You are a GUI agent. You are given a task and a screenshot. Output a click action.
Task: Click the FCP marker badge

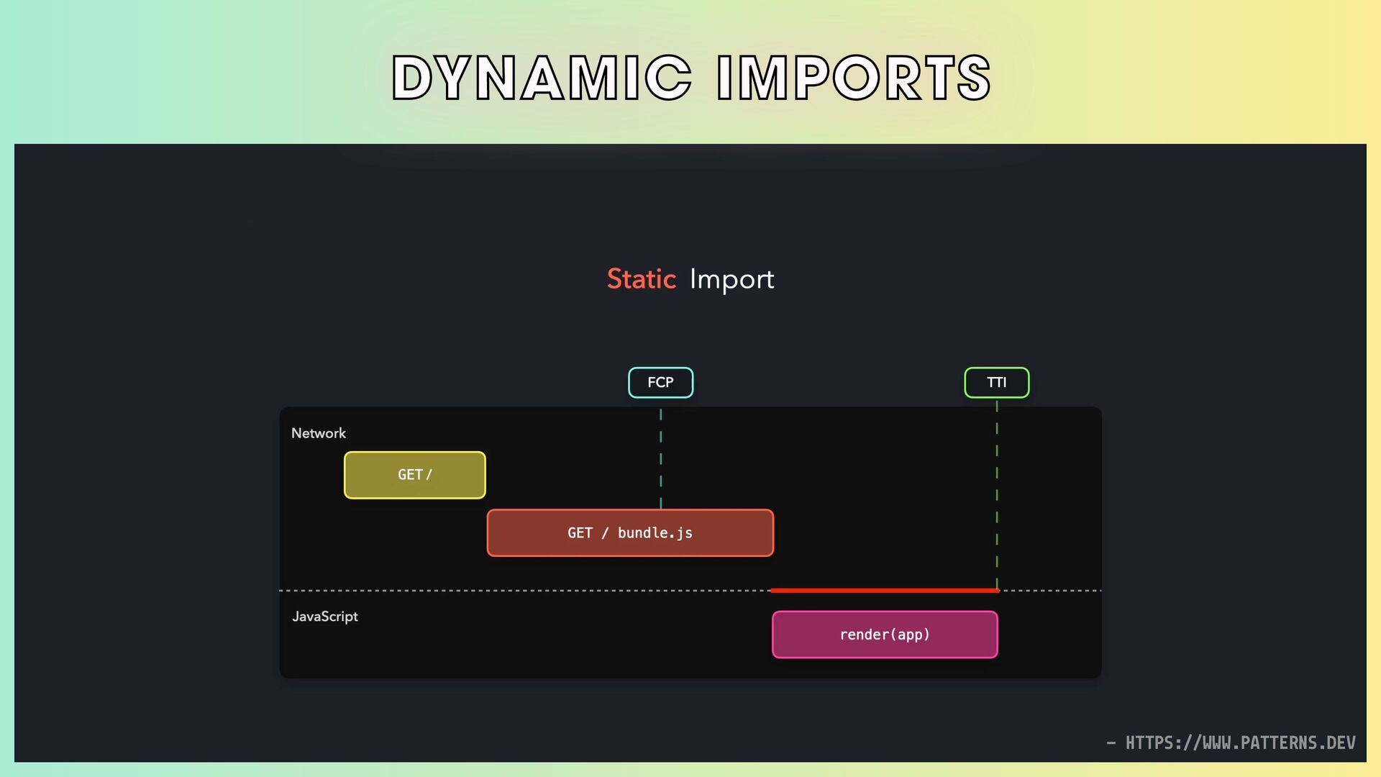(x=660, y=383)
